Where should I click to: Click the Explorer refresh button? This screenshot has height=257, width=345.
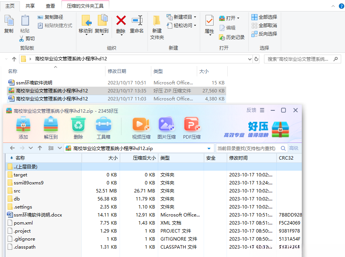pos(256,59)
